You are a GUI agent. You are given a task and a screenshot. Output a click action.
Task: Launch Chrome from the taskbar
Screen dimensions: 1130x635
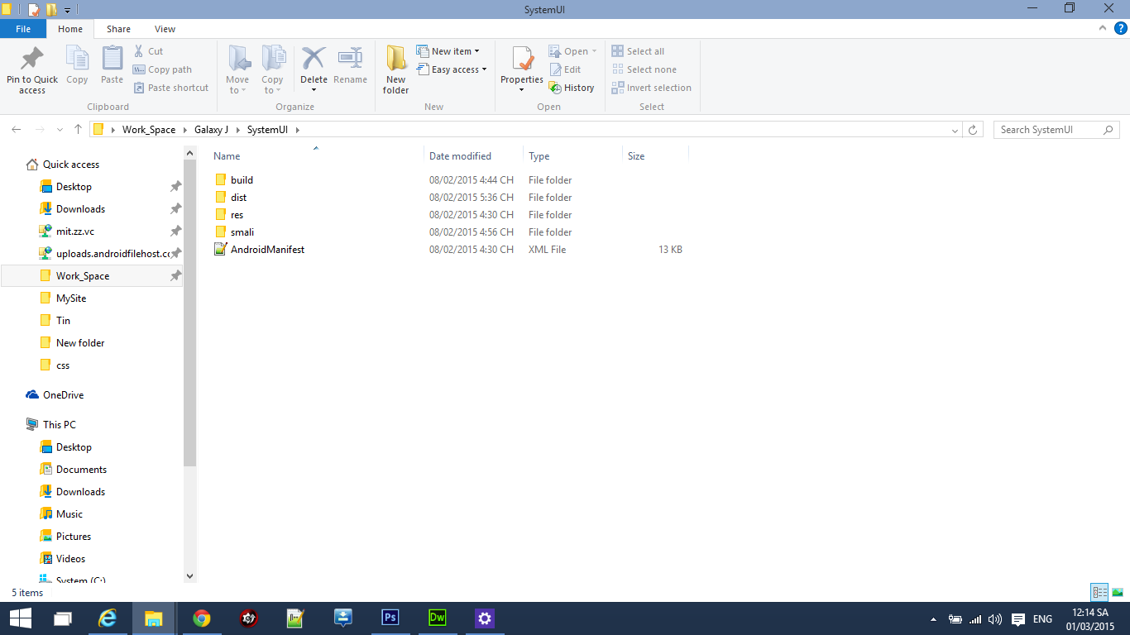pyautogui.click(x=202, y=618)
